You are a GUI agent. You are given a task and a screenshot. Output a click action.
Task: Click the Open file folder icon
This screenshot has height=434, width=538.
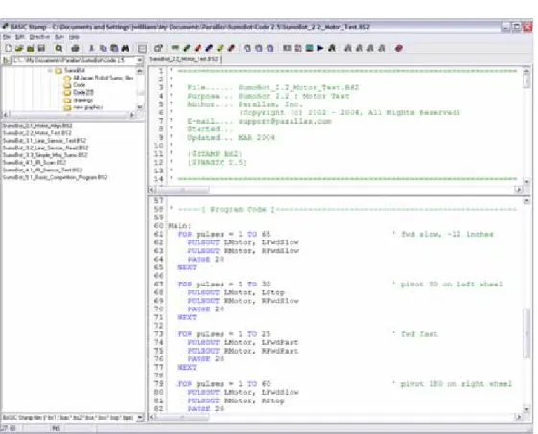click(x=19, y=48)
